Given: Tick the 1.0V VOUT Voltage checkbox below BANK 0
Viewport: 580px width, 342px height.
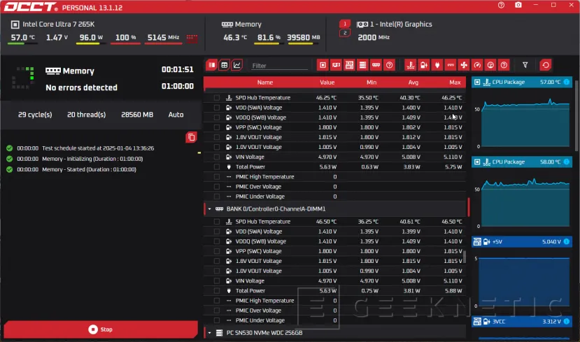Looking at the screenshot, I should (x=217, y=271).
